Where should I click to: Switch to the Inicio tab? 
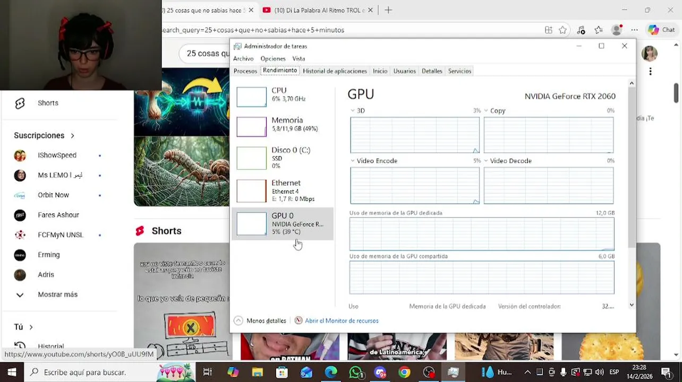tap(380, 71)
